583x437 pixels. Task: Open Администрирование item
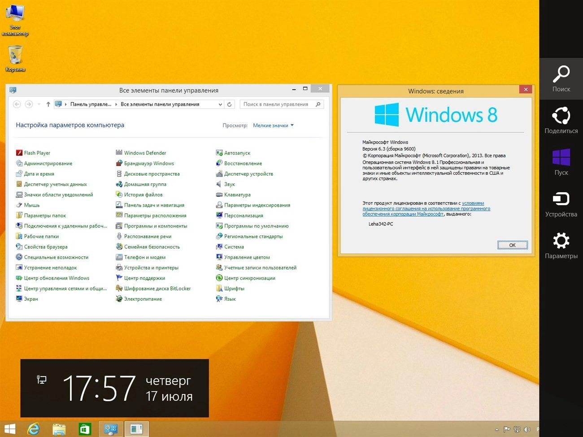pos(44,163)
